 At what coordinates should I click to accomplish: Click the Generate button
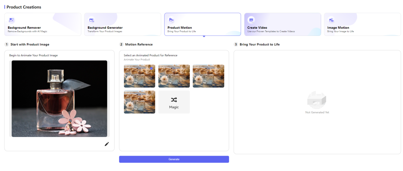coord(174,159)
